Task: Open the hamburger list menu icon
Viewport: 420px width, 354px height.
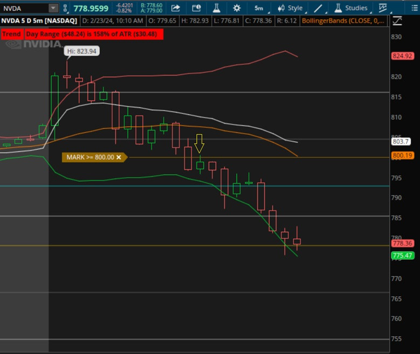Action: [415, 8]
